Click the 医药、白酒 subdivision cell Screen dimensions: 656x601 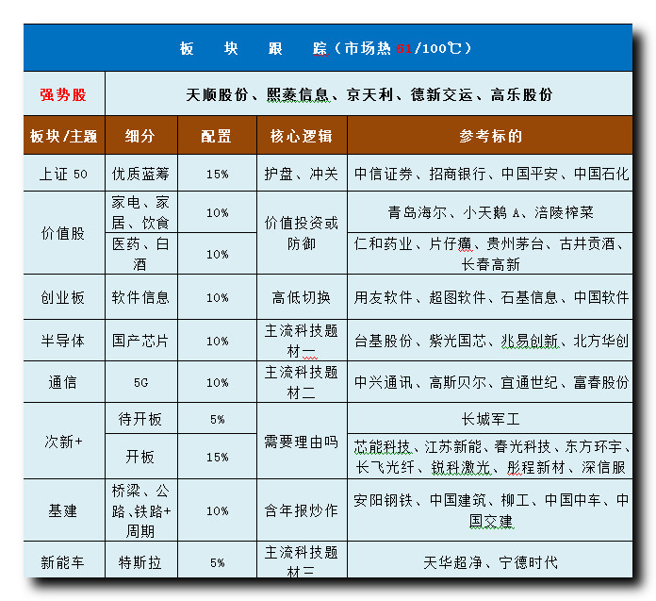[140, 254]
